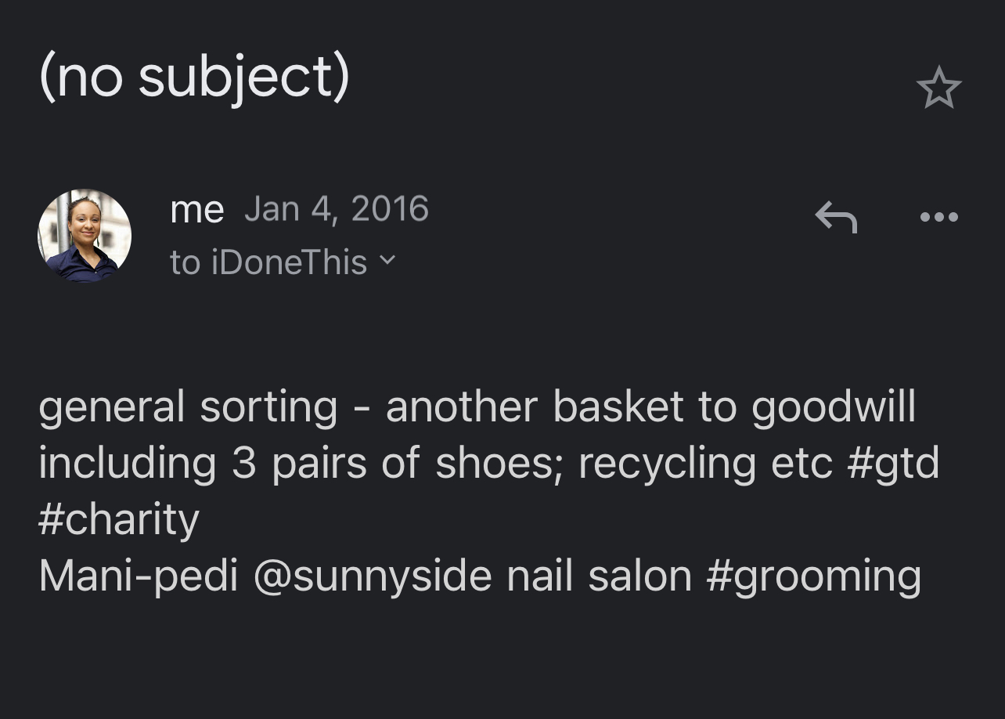Tap the sender's profile photo
Screen dimensions: 1005x719
click(x=85, y=235)
